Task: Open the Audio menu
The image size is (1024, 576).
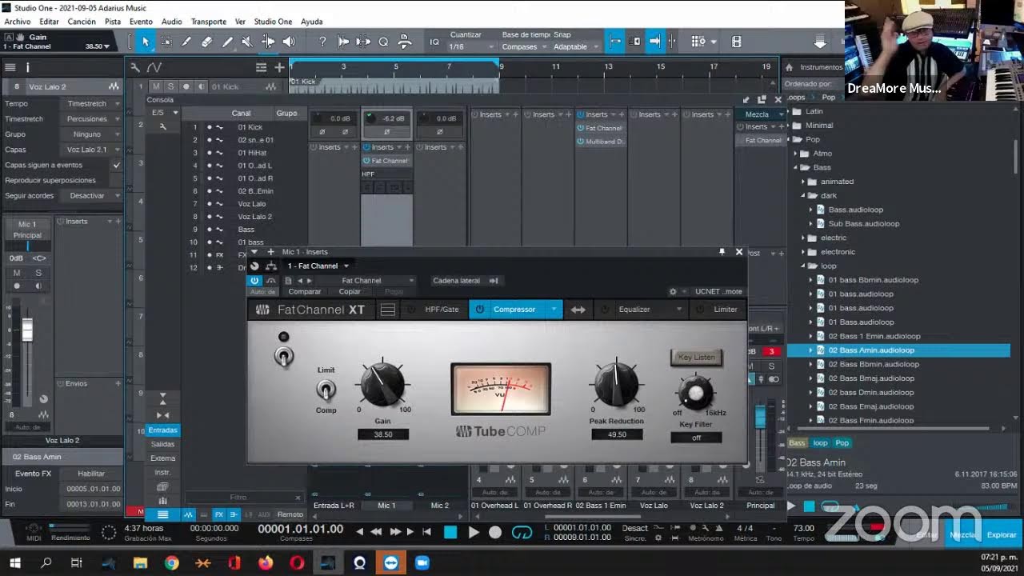Action: [x=171, y=22]
